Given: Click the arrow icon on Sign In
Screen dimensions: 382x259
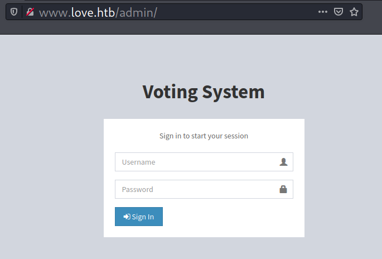Looking at the screenshot, I should [x=127, y=217].
